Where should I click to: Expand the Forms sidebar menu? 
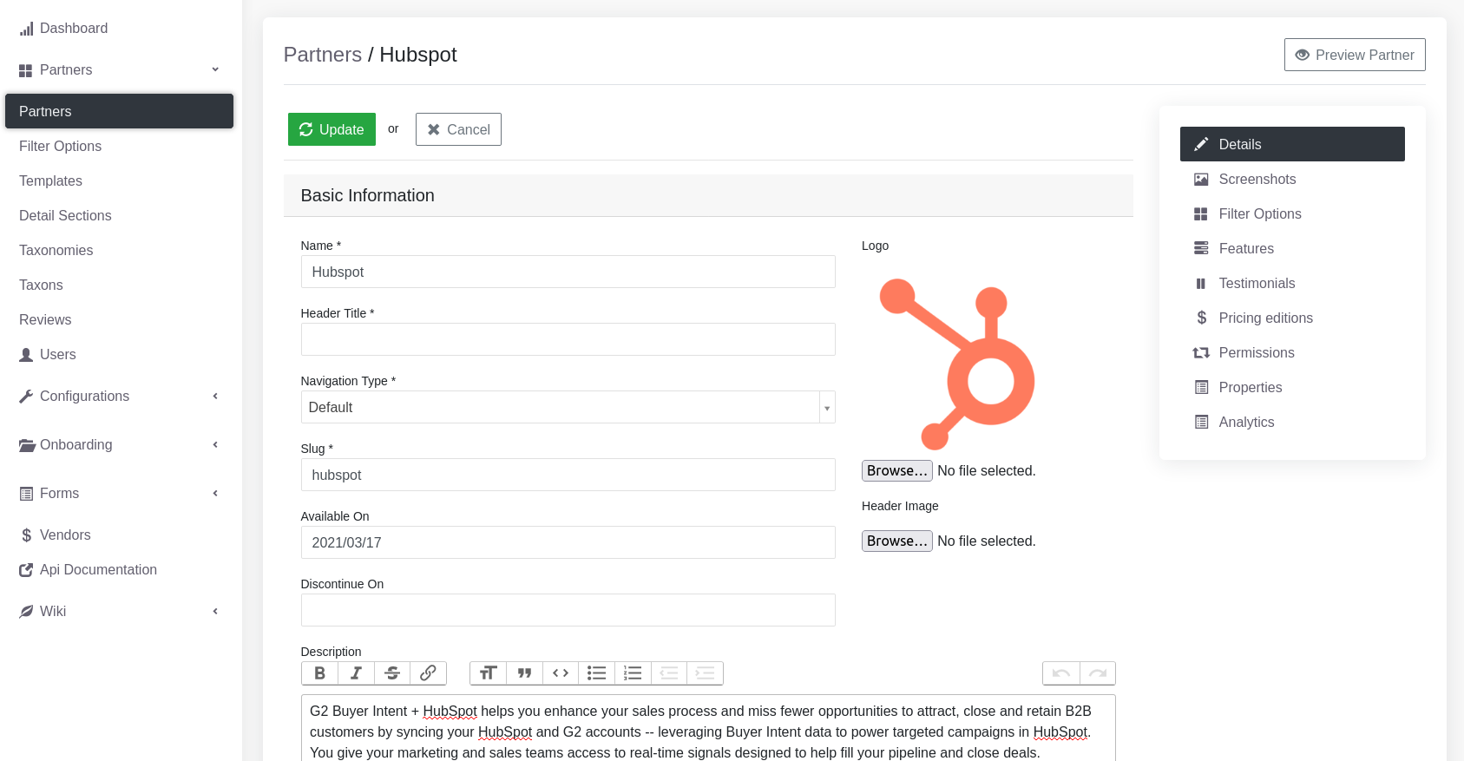click(119, 494)
